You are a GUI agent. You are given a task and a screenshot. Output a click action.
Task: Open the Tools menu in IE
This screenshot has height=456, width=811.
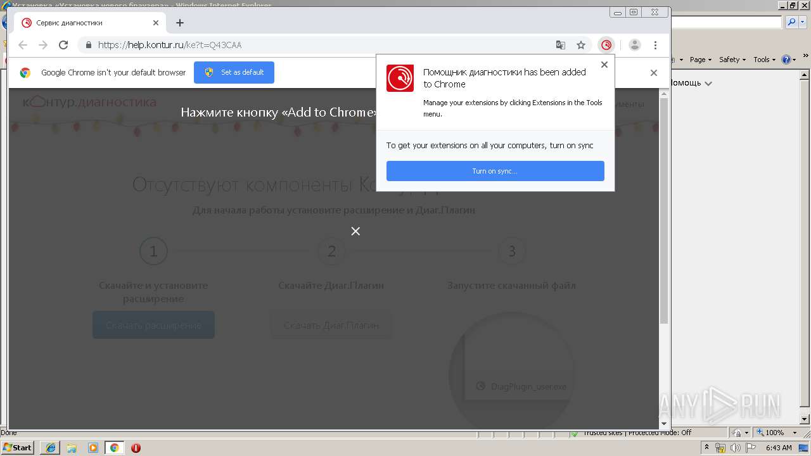(x=764, y=60)
